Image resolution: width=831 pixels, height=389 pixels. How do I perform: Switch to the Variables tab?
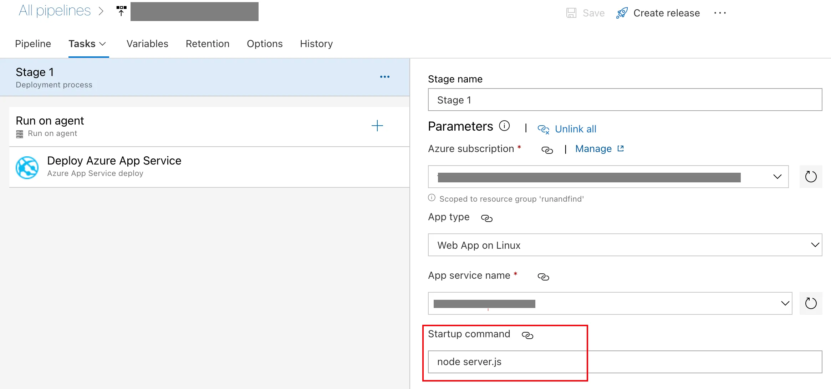point(147,44)
